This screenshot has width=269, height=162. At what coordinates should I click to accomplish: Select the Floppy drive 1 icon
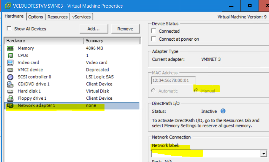point(10,98)
